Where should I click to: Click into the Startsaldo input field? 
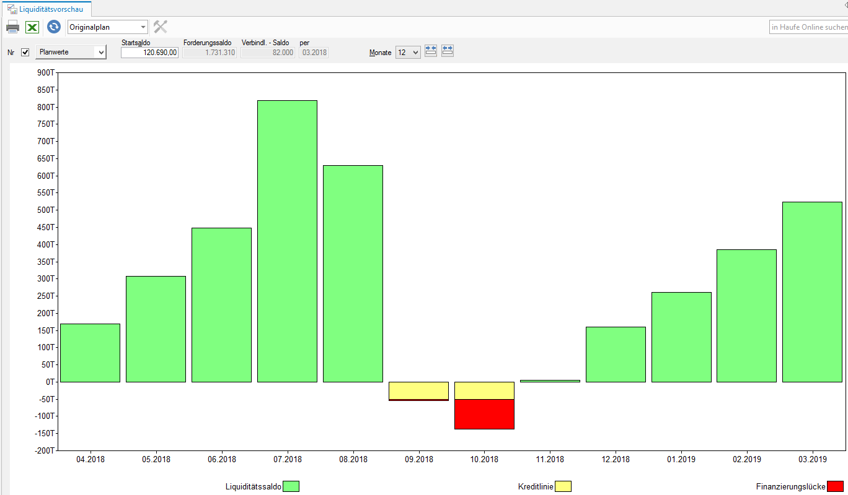click(x=149, y=53)
